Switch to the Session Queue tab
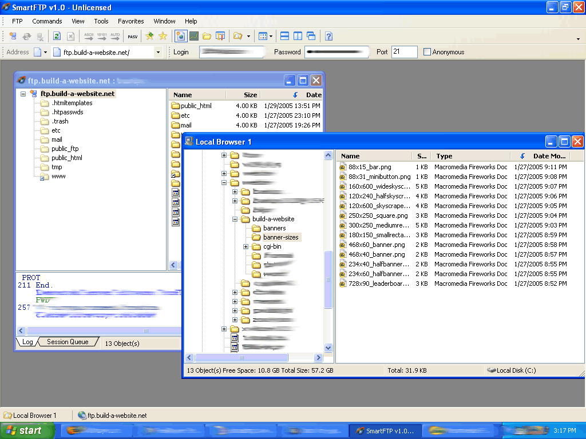 (68, 342)
